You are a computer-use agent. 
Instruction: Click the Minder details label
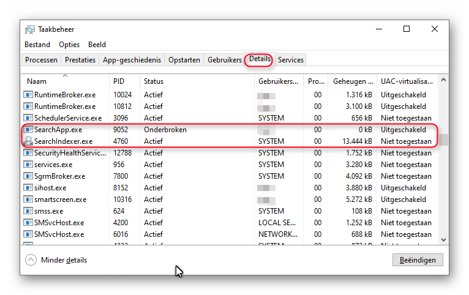tap(64, 260)
